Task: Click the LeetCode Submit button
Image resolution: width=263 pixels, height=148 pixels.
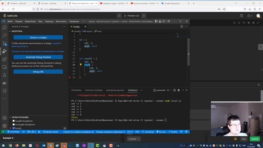Action: (255, 139)
